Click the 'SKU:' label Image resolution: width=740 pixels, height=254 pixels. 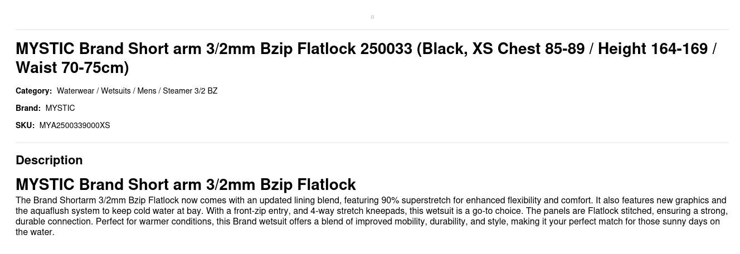(x=25, y=125)
